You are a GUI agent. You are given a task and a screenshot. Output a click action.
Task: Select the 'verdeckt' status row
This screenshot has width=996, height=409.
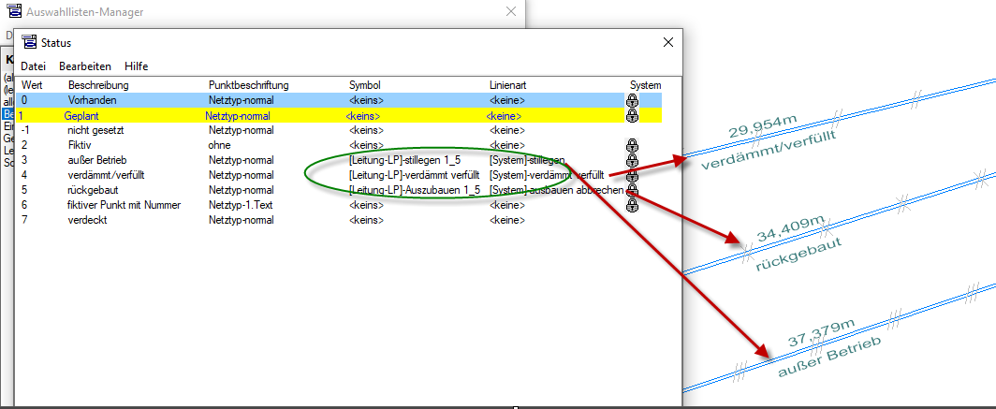pyautogui.click(x=88, y=220)
